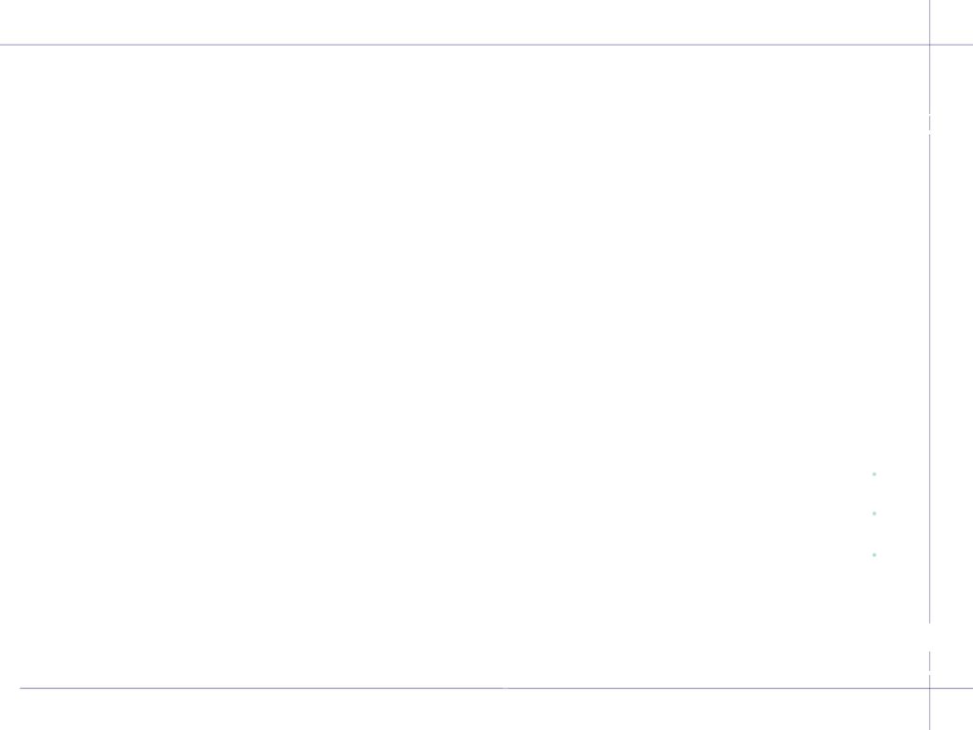Click where top line crosses vertical line

coord(929,45)
